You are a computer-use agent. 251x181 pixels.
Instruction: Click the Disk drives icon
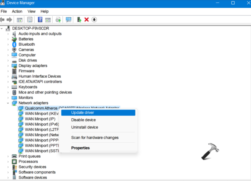[14, 61]
